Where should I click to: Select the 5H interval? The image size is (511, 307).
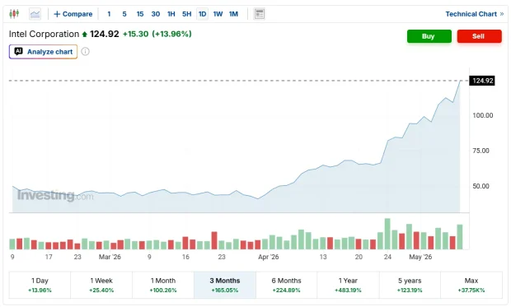[187, 14]
